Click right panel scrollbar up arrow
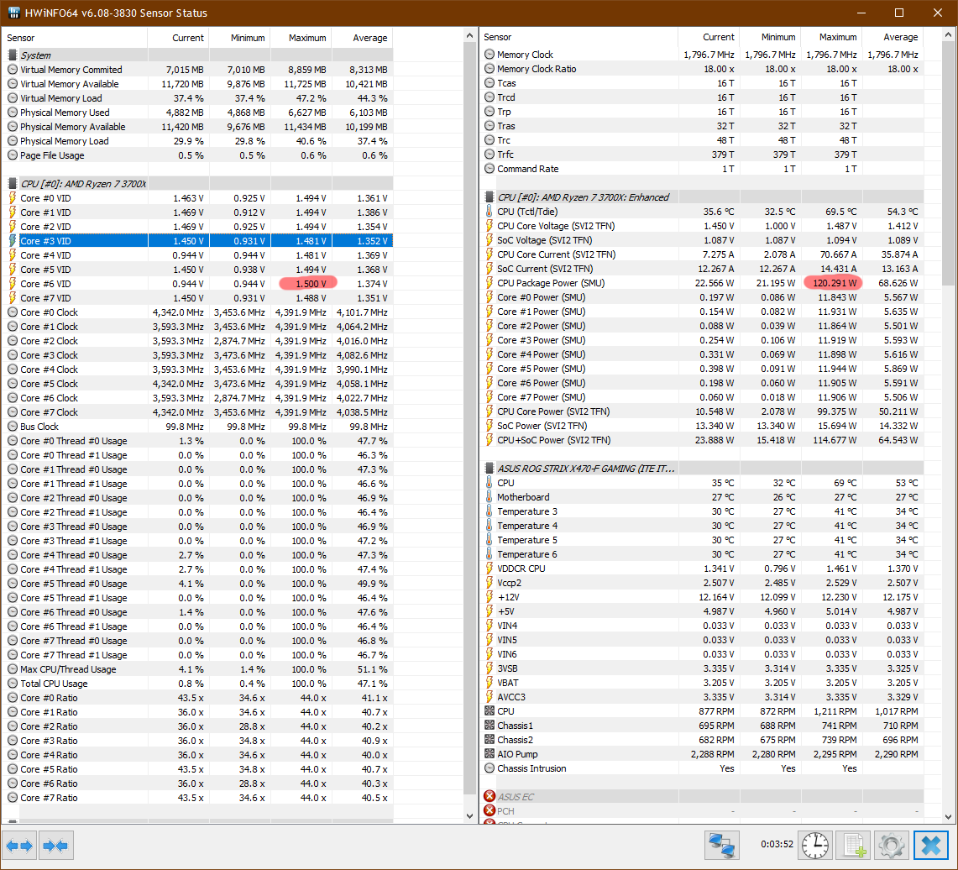Viewport: 958px width, 870px height. tap(948, 35)
